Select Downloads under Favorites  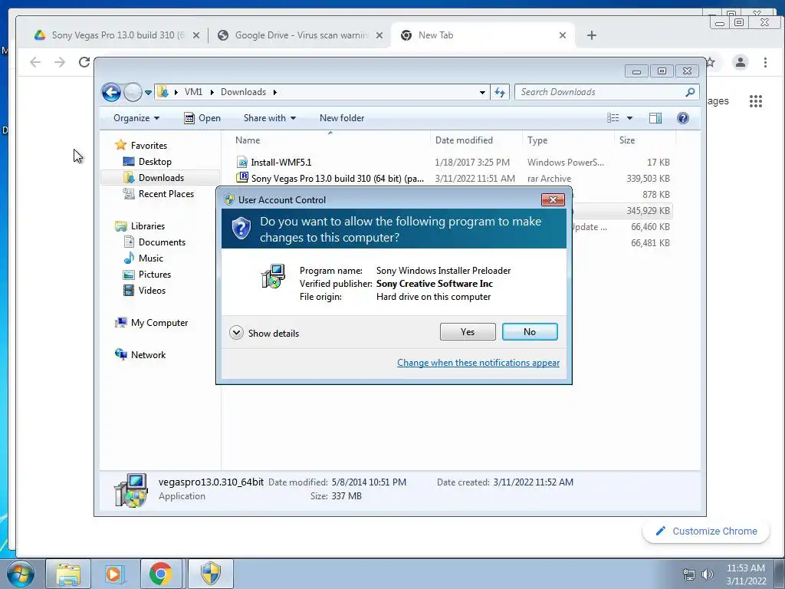161,178
